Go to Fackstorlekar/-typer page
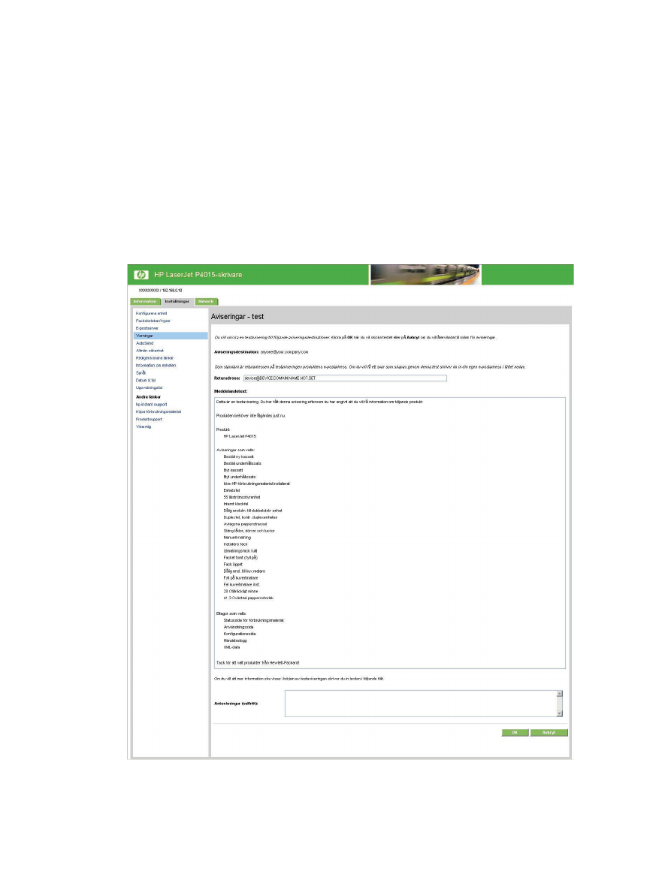 click(153, 321)
